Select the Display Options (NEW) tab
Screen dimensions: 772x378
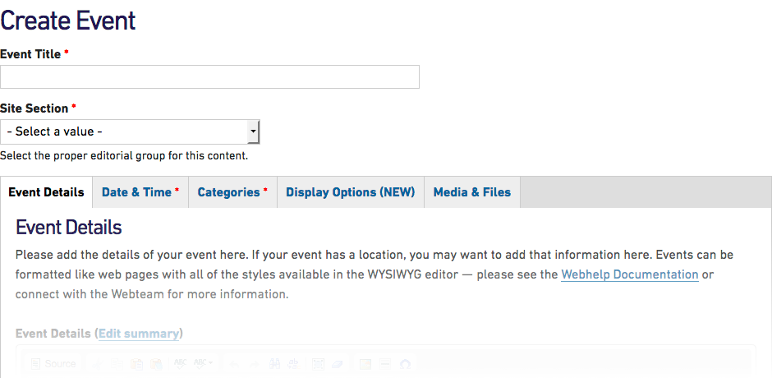[351, 192]
